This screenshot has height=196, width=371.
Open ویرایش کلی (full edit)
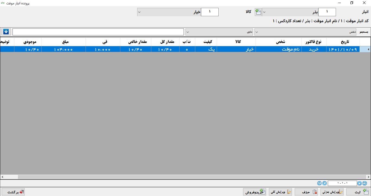tap(280, 192)
